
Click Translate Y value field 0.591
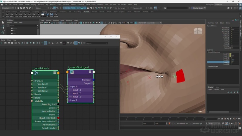pos(234,30)
